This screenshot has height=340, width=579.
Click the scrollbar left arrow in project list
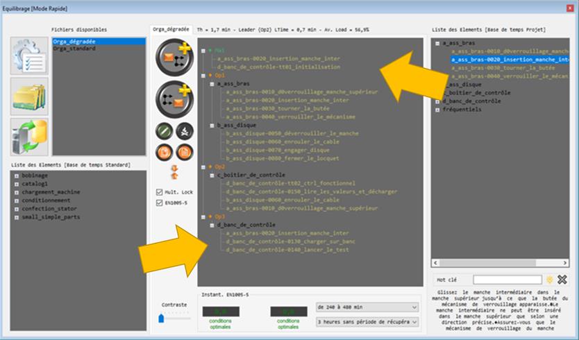pos(435,263)
